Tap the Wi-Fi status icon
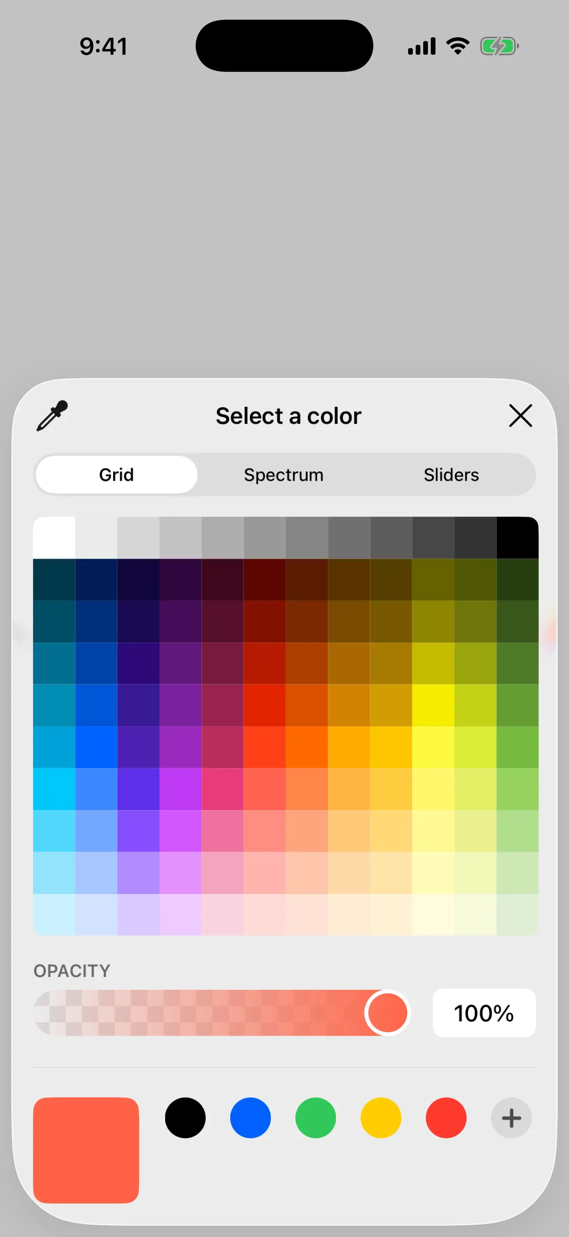 (x=458, y=46)
